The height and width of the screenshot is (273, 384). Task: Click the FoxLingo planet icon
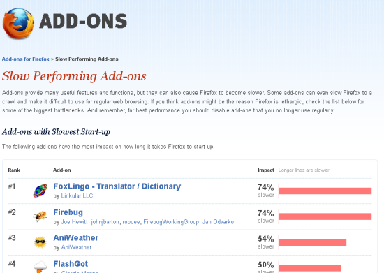(40, 191)
